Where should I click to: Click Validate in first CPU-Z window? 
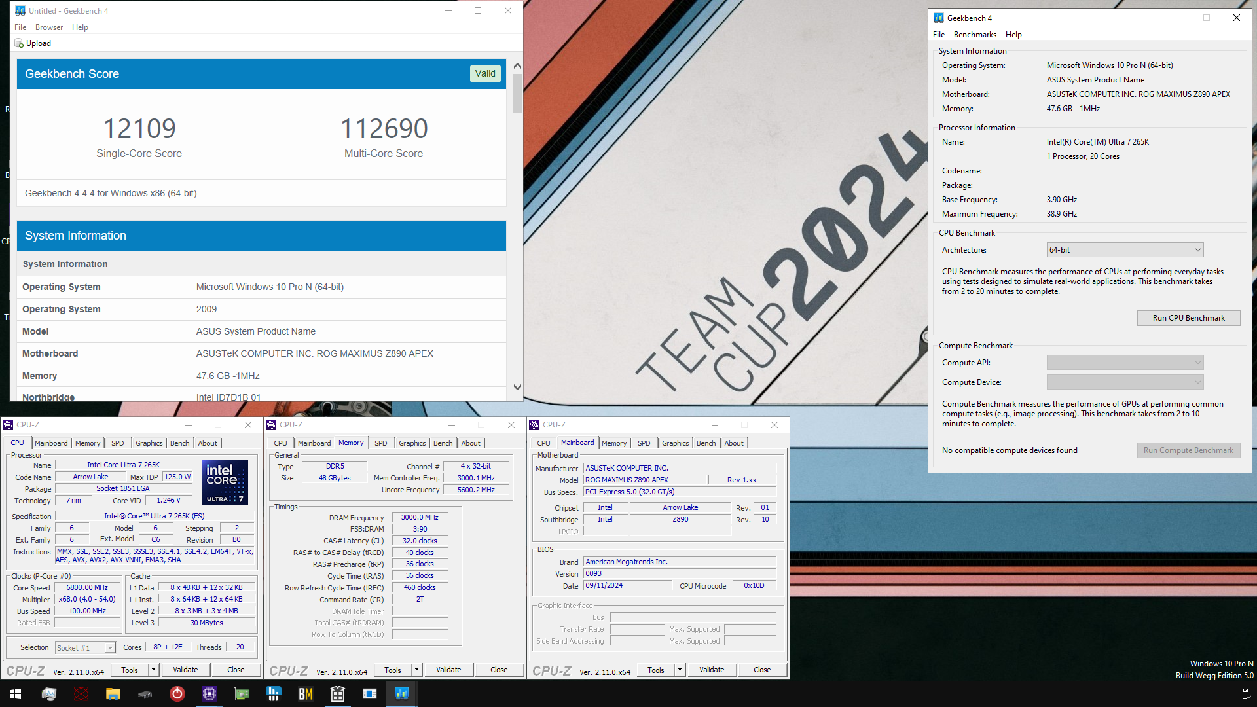[x=185, y=670]
